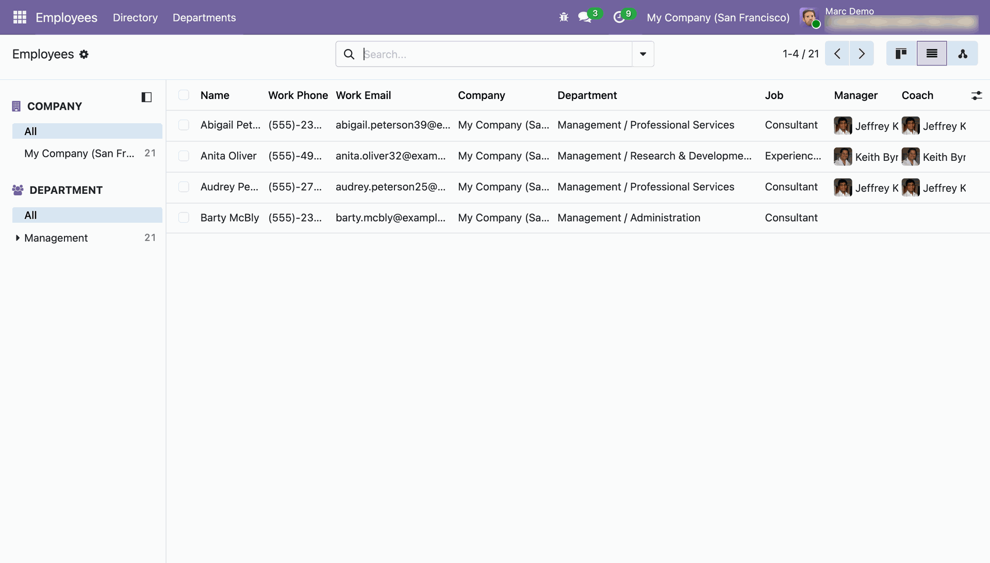
Task: Open the Directory menu
Action: pos(135,18)
